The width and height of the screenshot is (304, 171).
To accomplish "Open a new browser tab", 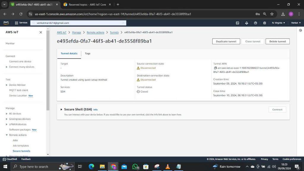I will (x=118, y=4).
